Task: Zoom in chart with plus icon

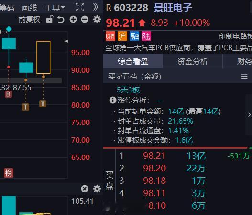Action: click(x=73, y=20)
